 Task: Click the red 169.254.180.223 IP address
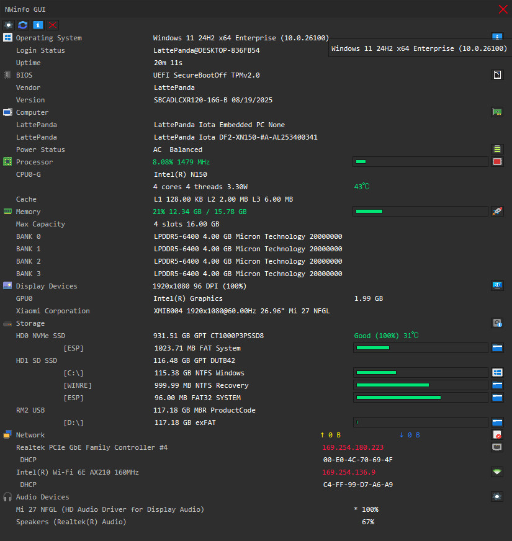(x=353, y=447)
